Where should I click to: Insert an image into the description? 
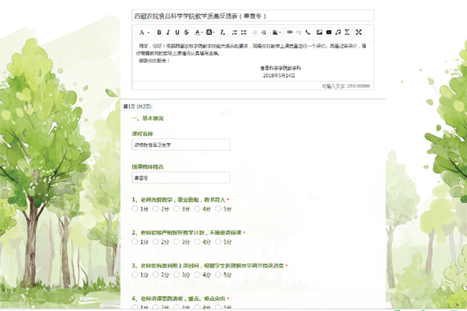click(x=318, y=33)
